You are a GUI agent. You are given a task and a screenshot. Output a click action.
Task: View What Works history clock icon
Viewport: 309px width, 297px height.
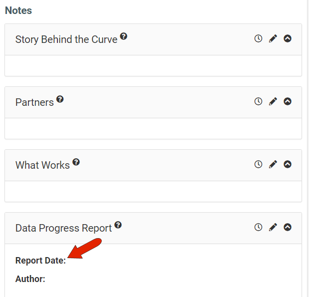(x=258, y=164)
